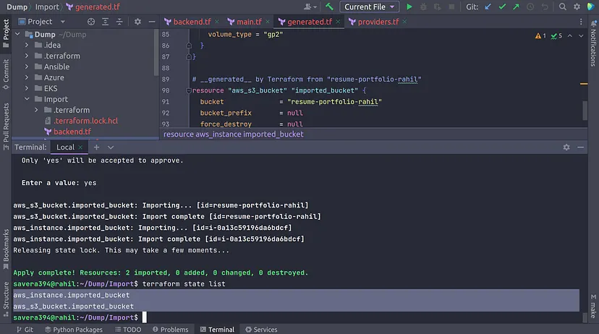Update project via Git arrow icon

[488, 7]
